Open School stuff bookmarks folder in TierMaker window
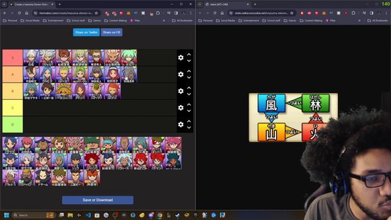Viewport: 391px width, 220px height. (x=76, y=20)
